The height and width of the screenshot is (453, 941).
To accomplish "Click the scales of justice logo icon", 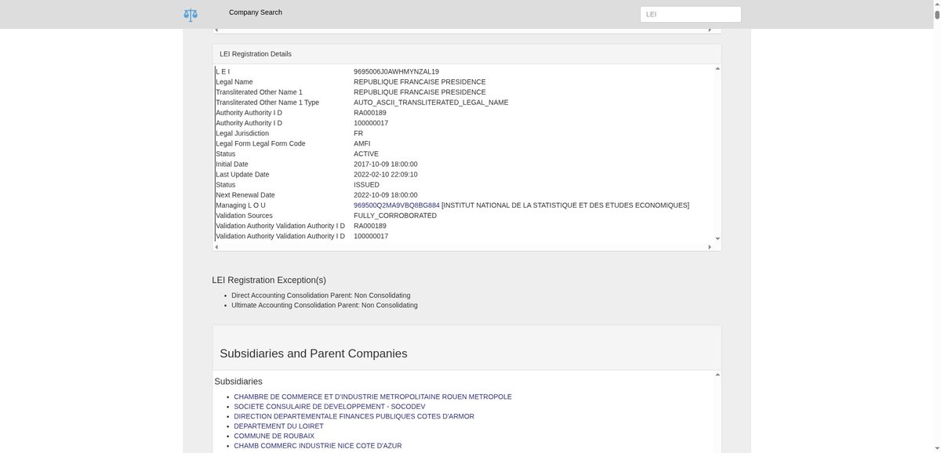I will tap(191, 14).
